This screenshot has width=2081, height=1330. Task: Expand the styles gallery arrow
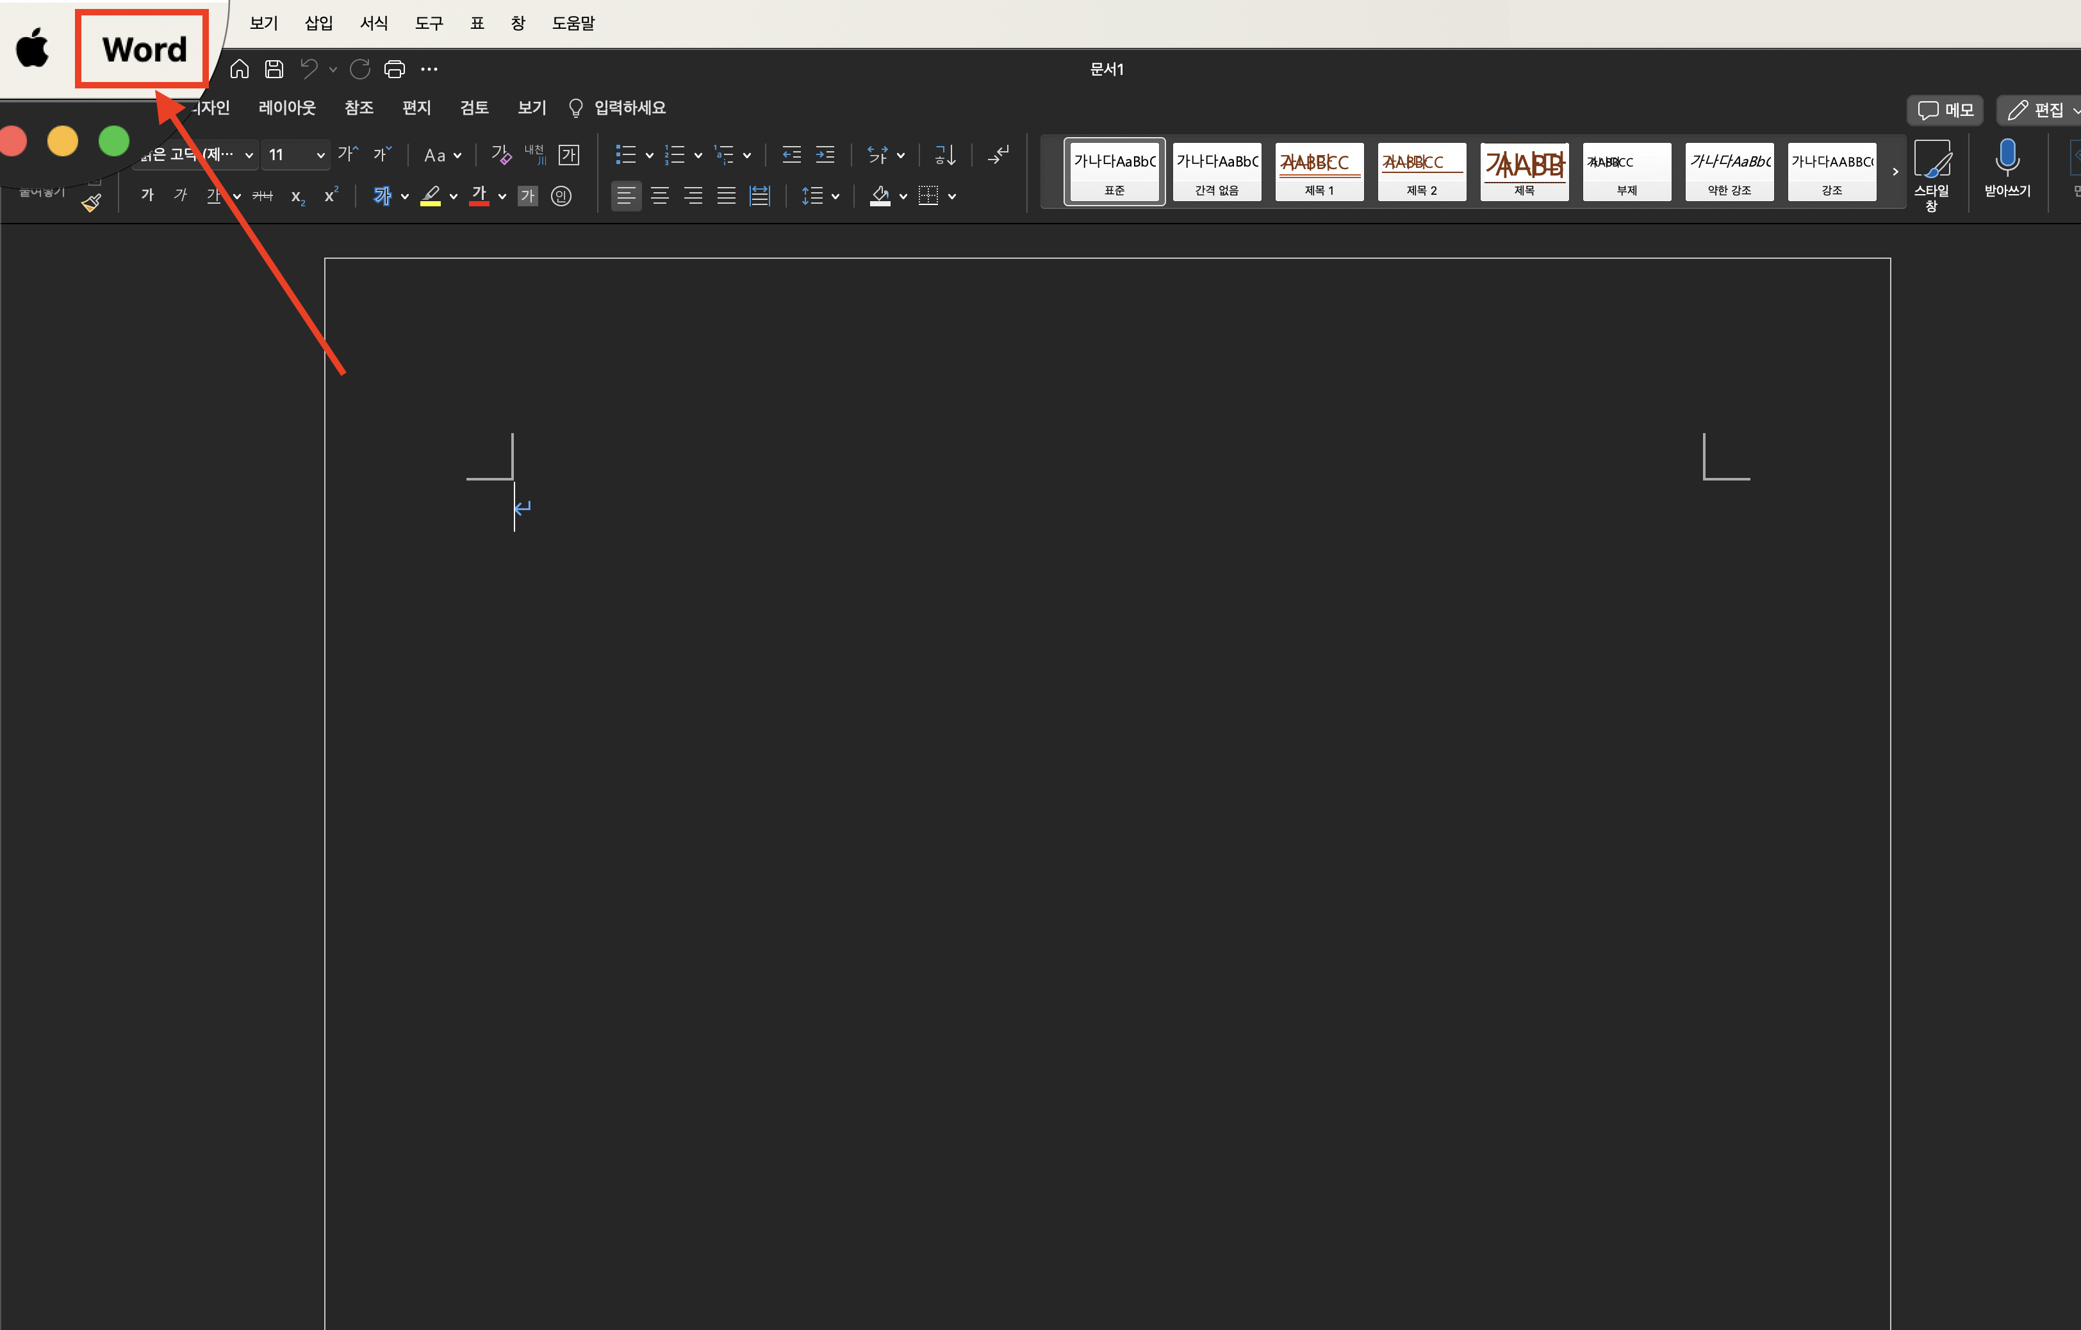(x=1895, y=172)
